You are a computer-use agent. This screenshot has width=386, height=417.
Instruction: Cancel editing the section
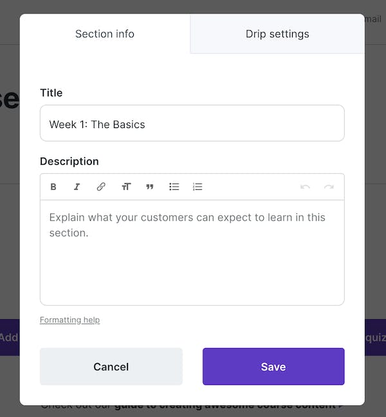pos(111,366)
